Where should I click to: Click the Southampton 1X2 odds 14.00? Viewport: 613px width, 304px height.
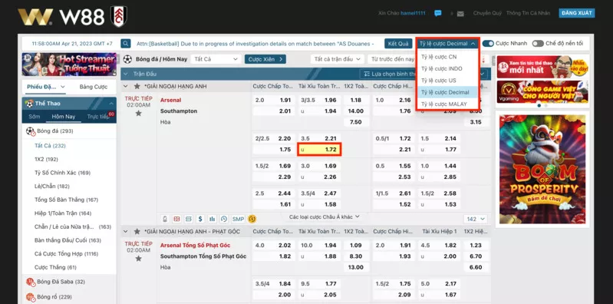click(x=356, y=111)
